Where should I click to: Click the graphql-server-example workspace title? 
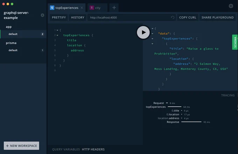coord(16,15)
